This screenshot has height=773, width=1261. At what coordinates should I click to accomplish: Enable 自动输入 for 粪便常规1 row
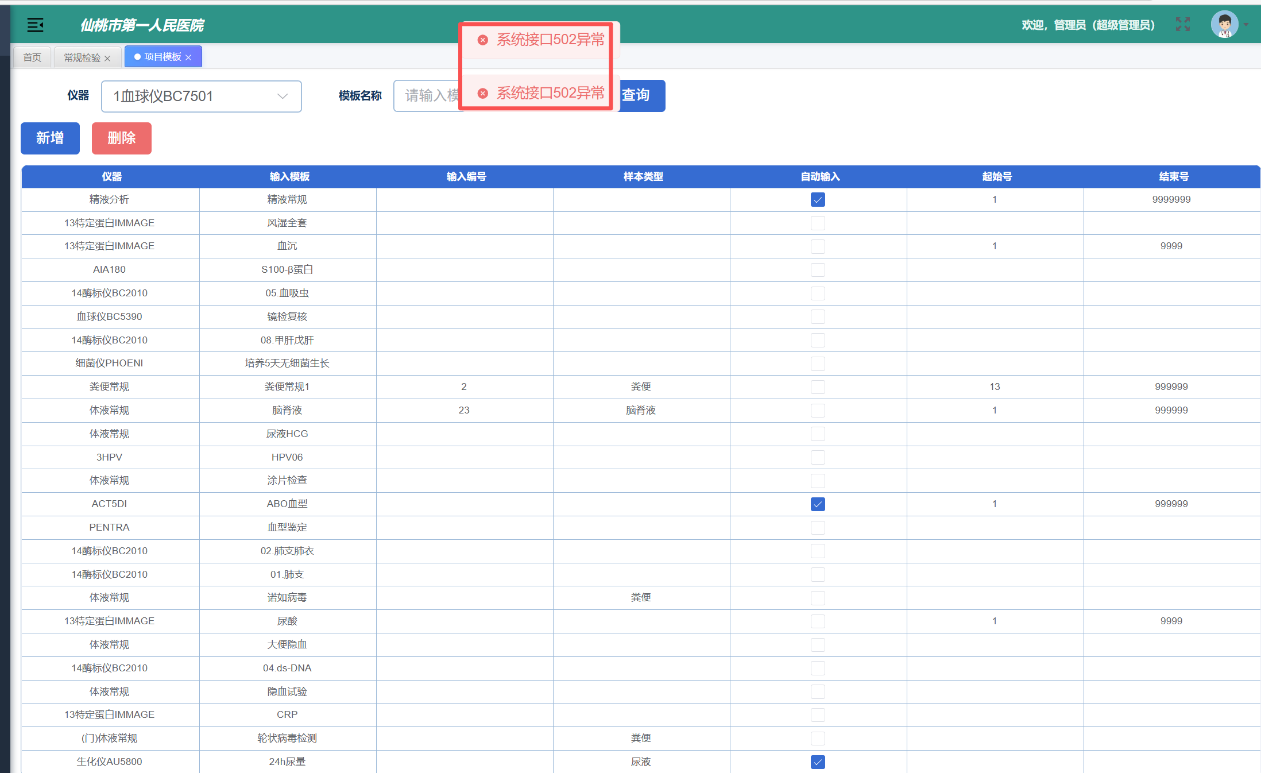click(x=818, y=387)
